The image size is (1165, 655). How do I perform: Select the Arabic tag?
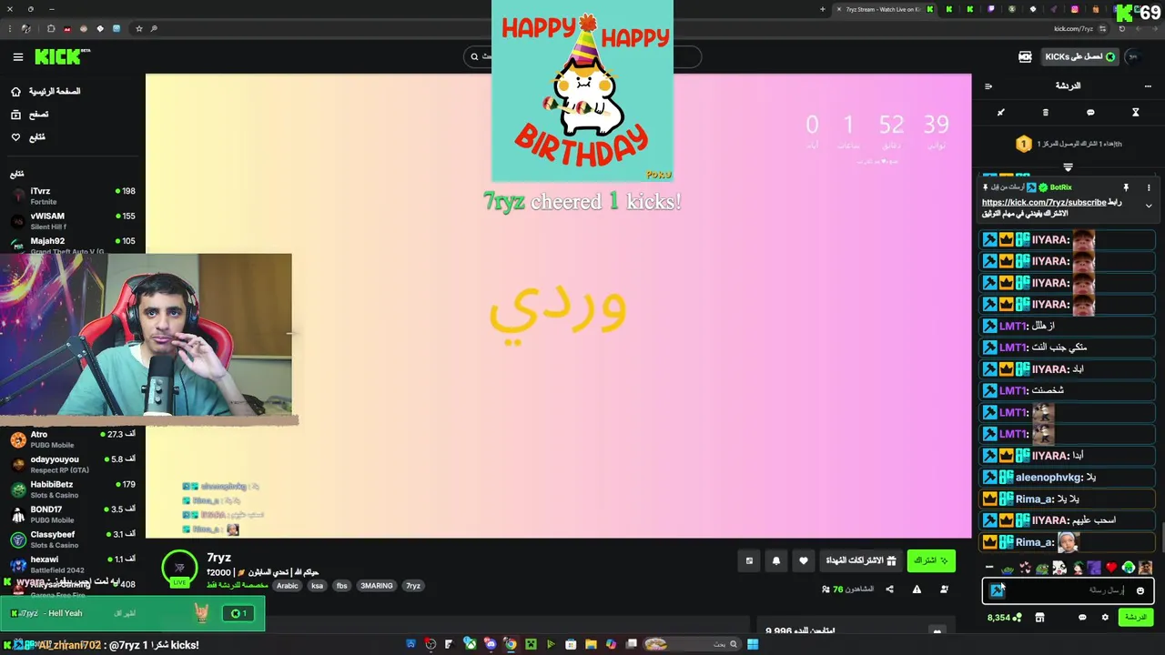pos(288,586)
